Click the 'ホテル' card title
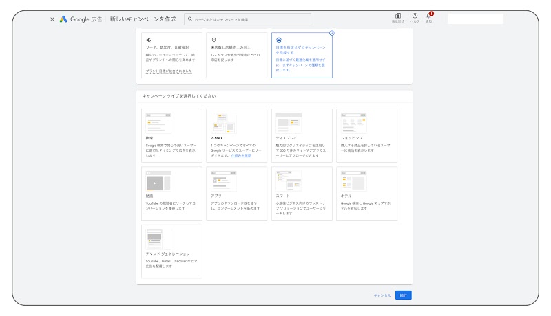This screenshot has width=551, height=316. coord(346,196)
